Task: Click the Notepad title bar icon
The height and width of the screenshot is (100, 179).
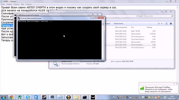Action: [1, 1]
